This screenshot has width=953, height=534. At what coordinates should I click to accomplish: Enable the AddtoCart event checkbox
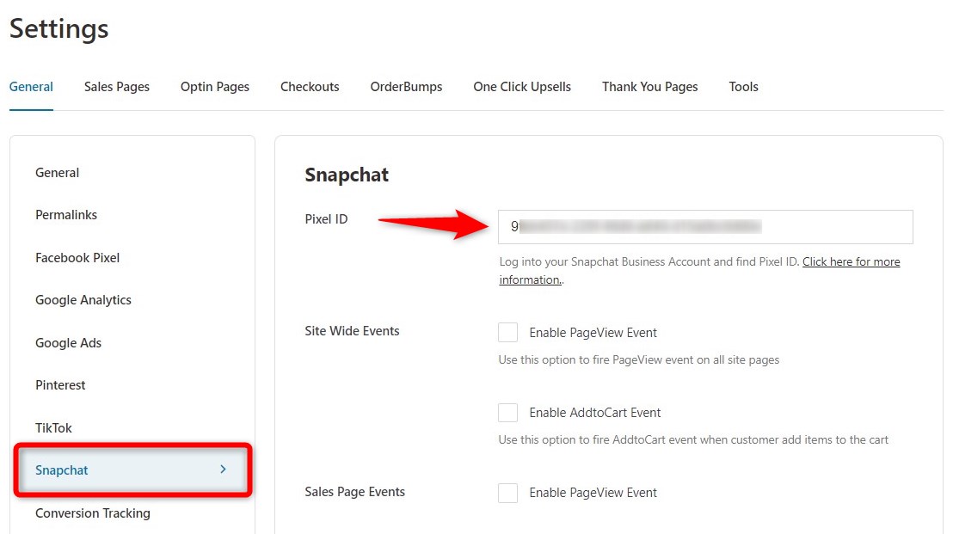(507, 412)
